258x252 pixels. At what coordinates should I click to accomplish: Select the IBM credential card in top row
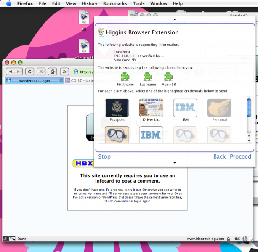[185, 108]
